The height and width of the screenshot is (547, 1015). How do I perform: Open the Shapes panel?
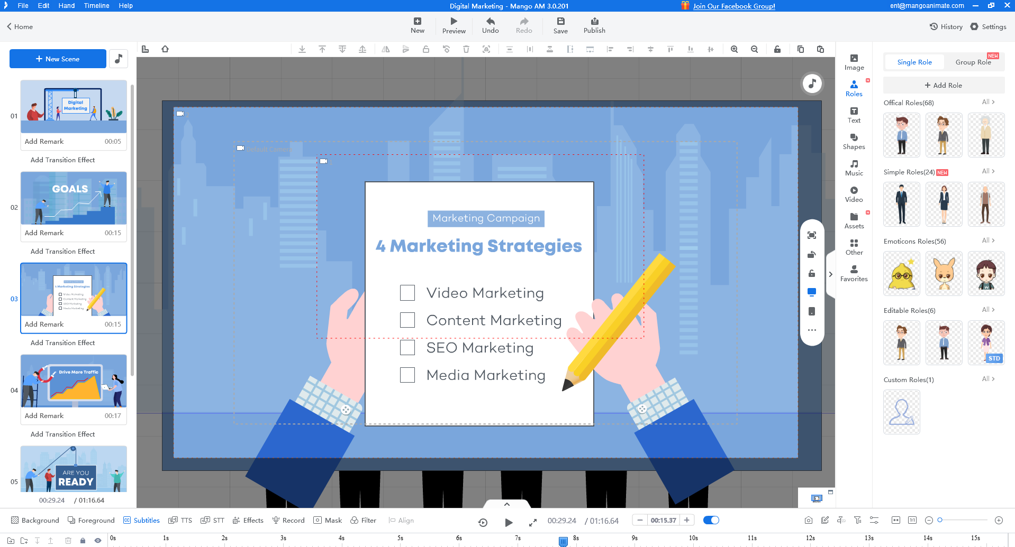pyautogui.click(x=854, y=141)
